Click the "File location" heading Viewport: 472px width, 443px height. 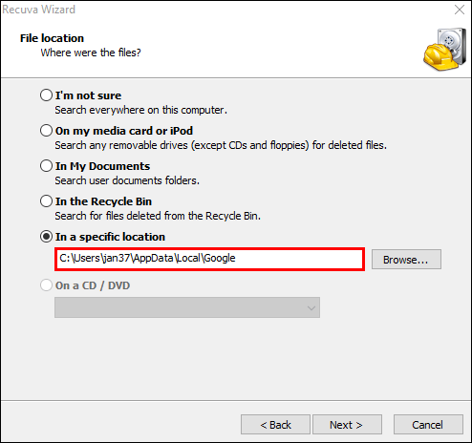(x=52, y=38)
